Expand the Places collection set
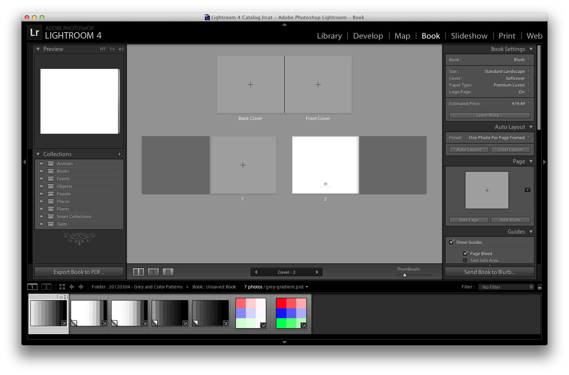 (x=42, y=201)
